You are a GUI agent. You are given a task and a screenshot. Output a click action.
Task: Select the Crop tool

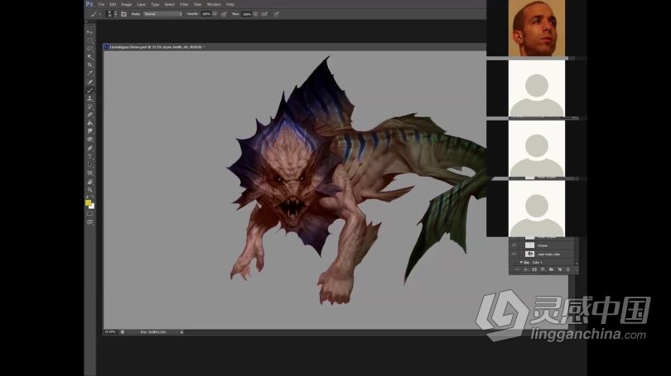[89, 65]
